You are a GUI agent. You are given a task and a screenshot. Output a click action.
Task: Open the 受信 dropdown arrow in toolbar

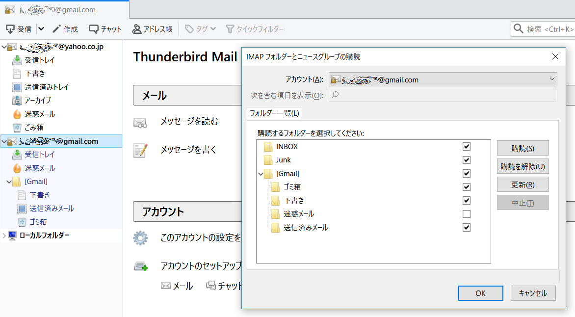41,28
